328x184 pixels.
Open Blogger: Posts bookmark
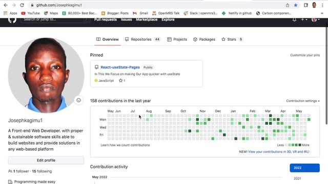pos(115,13)
